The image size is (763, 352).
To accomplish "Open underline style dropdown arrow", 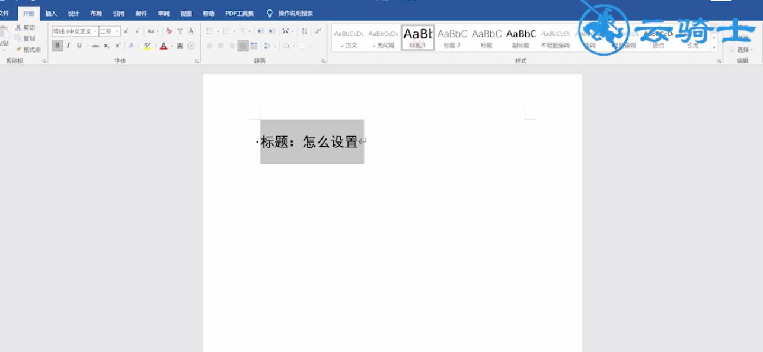I will tap(87, 46).
